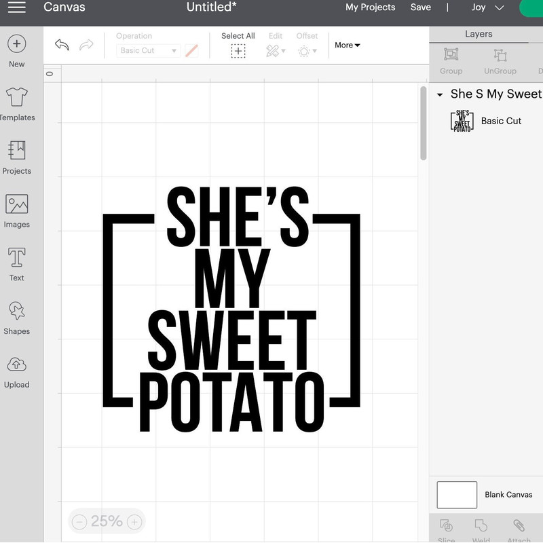
Task: Save the current project
Action: tap(421, 7)
